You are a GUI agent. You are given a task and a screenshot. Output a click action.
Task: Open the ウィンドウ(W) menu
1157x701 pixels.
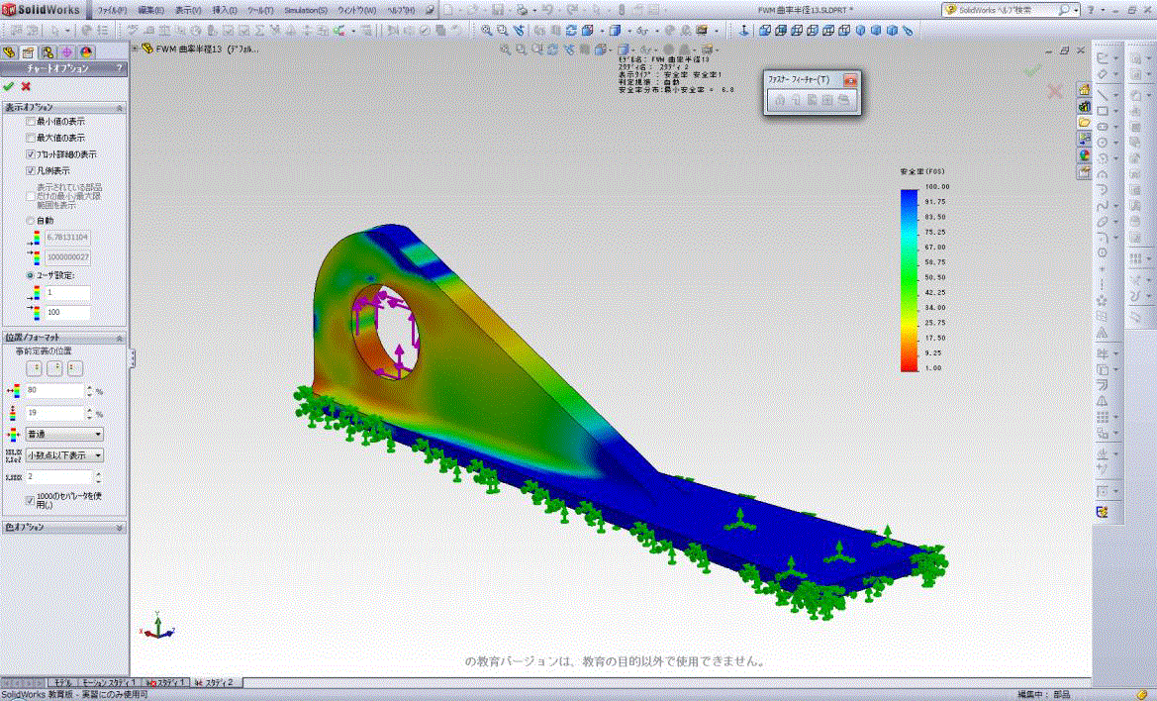[x=356, y=10]
